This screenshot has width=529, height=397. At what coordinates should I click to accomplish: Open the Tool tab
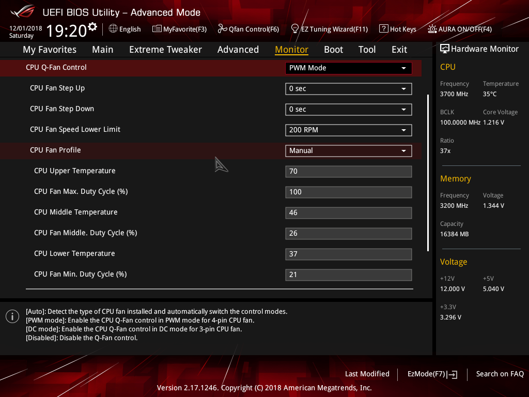[367, 50]
